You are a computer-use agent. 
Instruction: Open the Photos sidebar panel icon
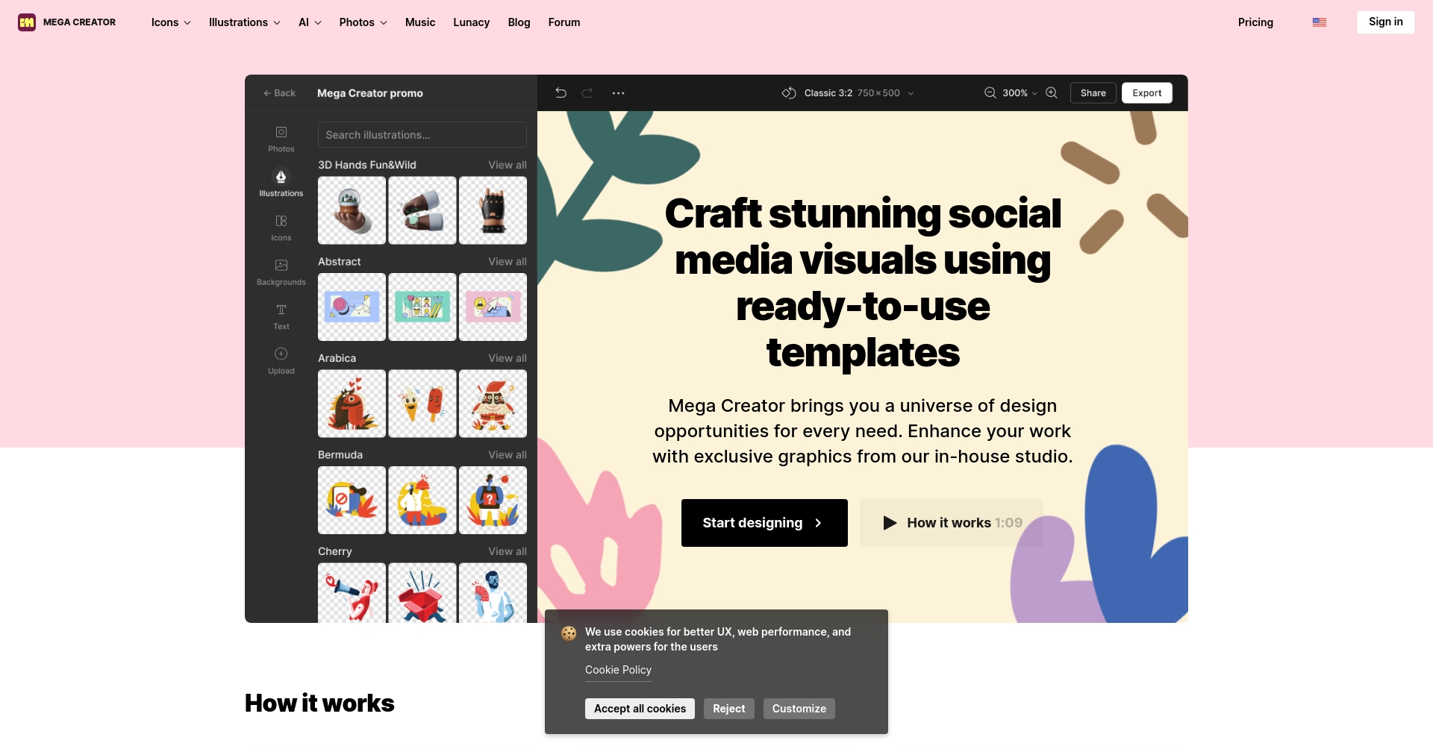click(281, 132)
